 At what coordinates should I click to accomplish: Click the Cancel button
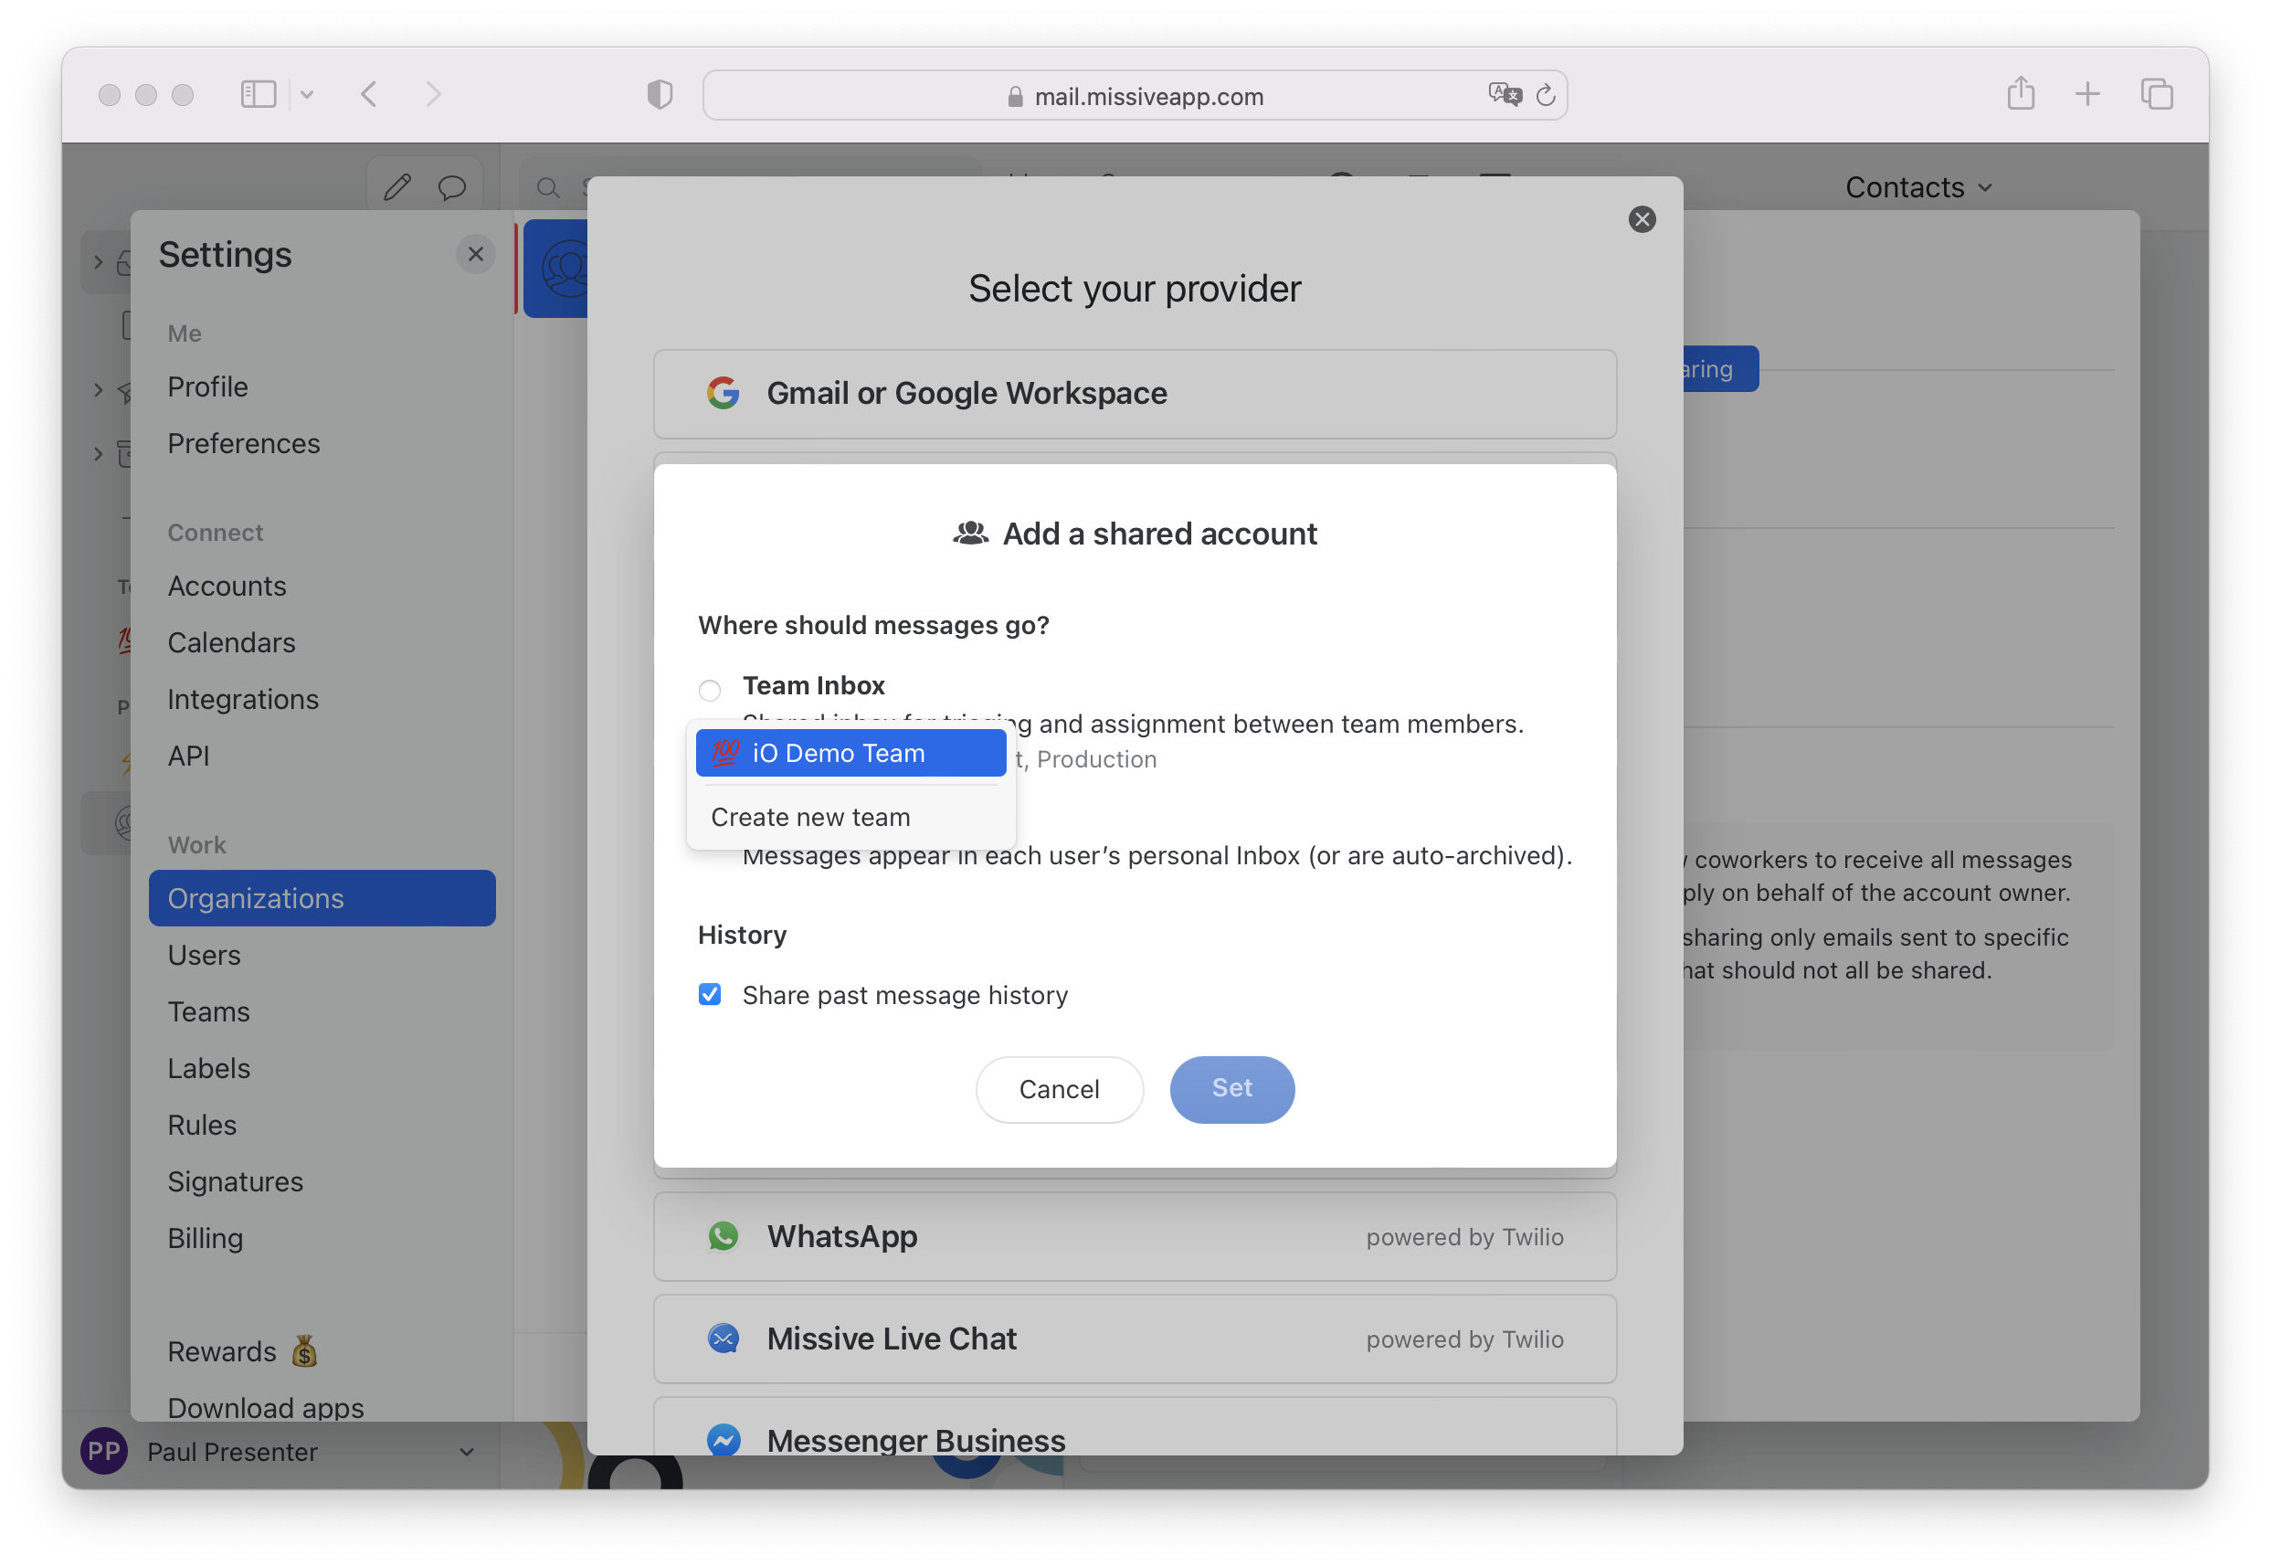[x=1059, y=1089]
